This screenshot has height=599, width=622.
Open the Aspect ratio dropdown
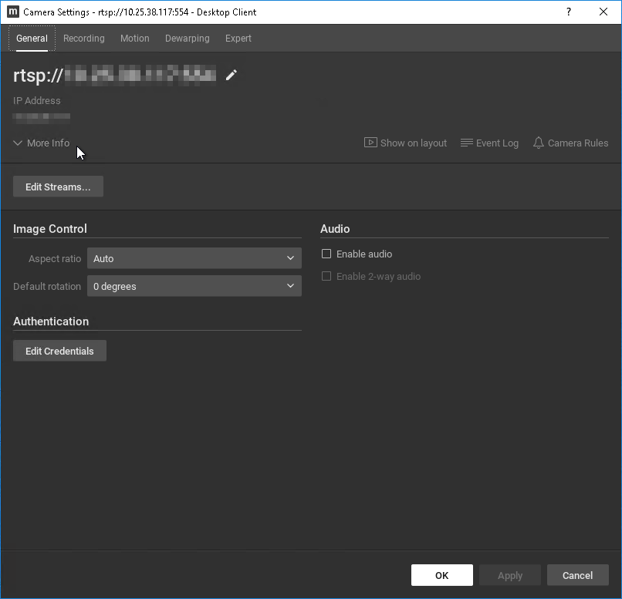tap(194, 259)
